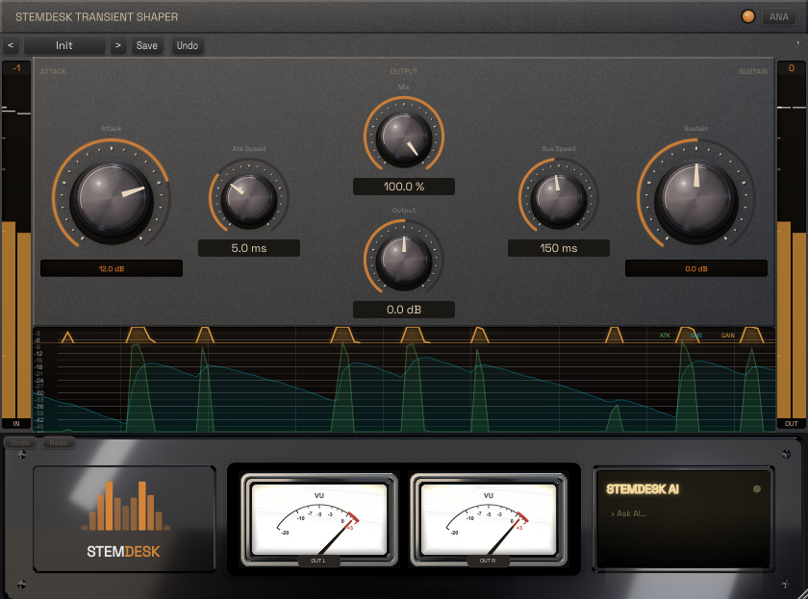
Task: Click the Stemdesk Transient Shaper title
Action: click(97, 17)
